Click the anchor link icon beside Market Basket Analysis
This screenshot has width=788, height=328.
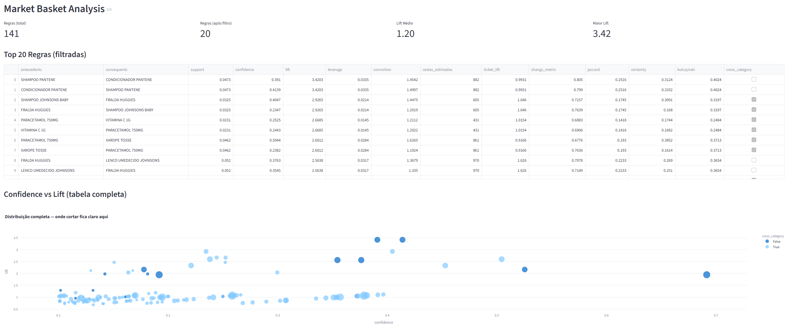[x=109, y=10]
